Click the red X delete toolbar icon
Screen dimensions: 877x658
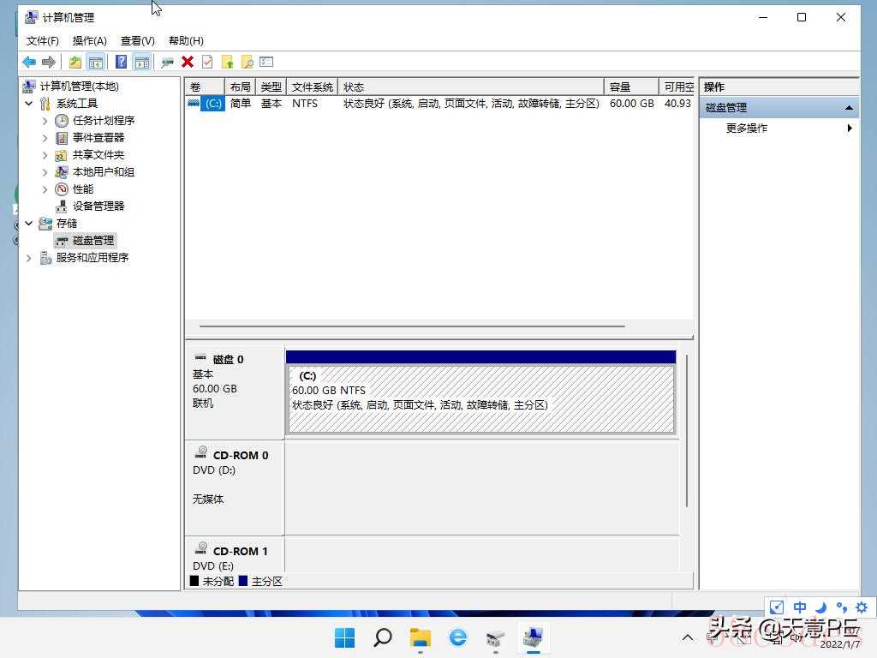pyautogui.click(x=187, y=62)
